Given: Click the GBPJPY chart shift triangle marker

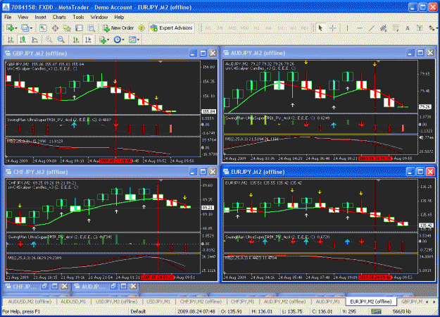Looking at the screenshot, I should [x=161, y=61].
